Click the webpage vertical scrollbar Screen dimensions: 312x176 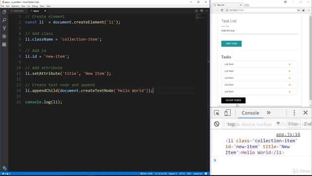(311, 58)
